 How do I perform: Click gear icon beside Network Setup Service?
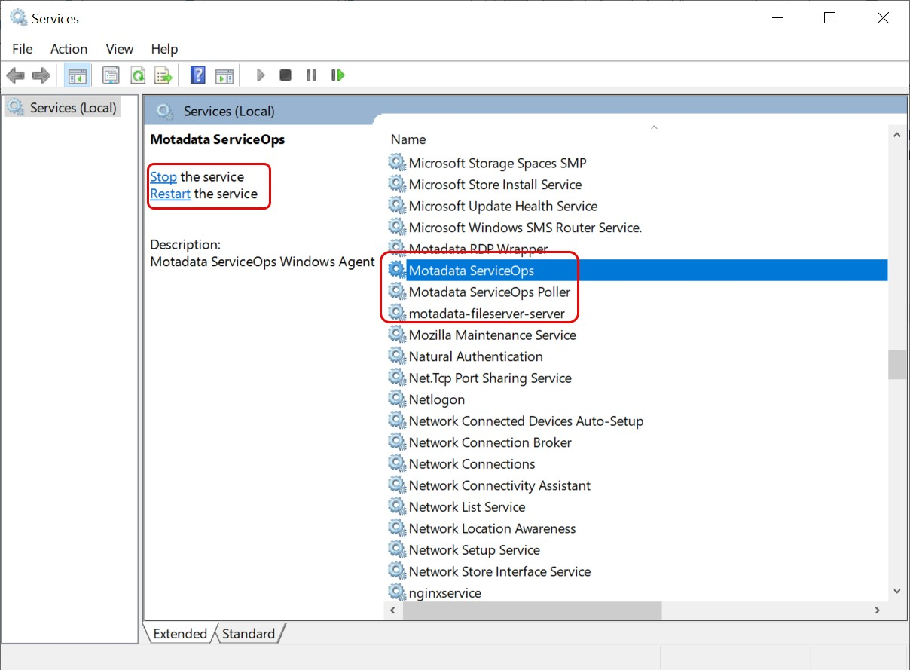click(x=396, y=549)
